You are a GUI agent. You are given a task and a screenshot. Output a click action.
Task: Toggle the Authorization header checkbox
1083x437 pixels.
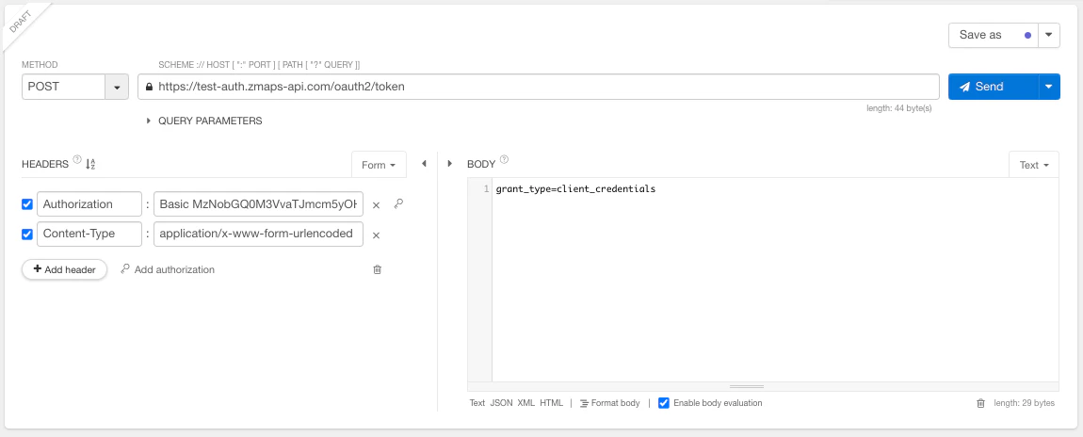pyautogui.click(x=27, y=204)
